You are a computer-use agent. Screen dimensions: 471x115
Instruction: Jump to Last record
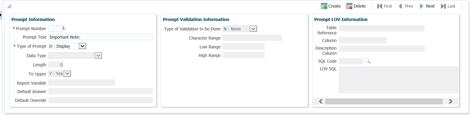448,6
